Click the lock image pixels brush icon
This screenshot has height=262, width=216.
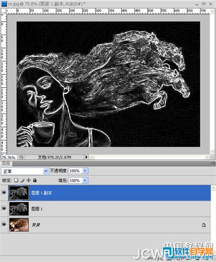point(22,180)
